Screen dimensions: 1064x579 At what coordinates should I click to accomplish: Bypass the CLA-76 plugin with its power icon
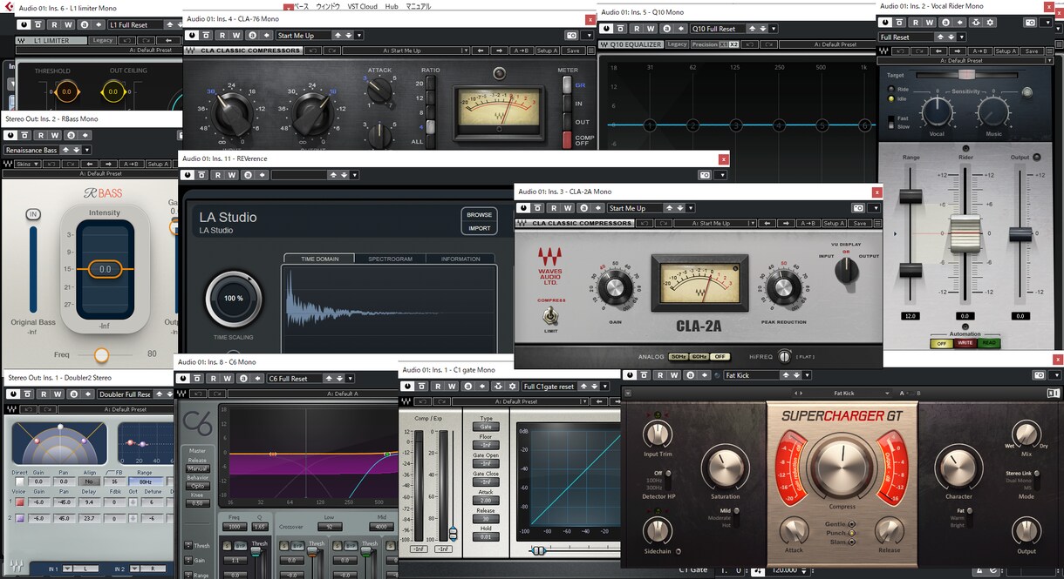coord(191,36)
